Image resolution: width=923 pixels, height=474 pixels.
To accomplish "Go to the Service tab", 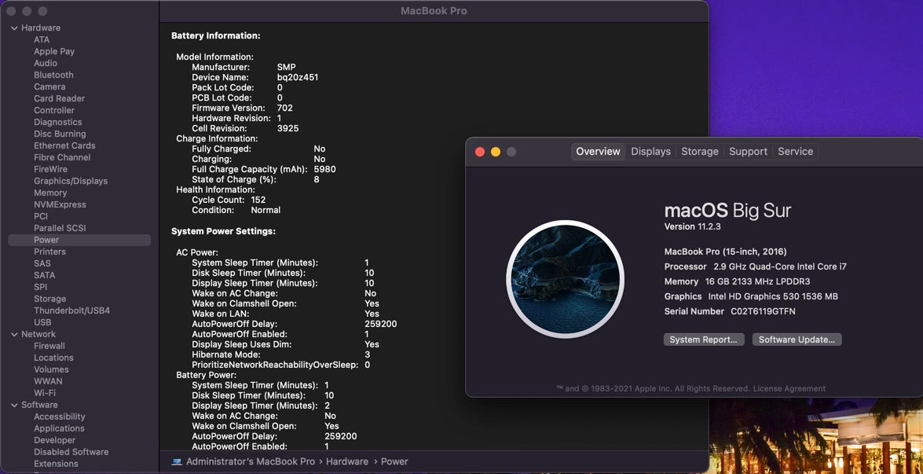I will [x=795, y=152].
